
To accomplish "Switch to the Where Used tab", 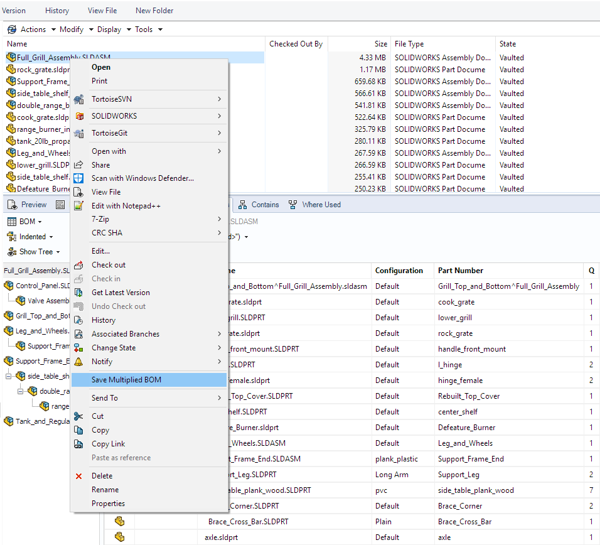I will click(314, 205).
